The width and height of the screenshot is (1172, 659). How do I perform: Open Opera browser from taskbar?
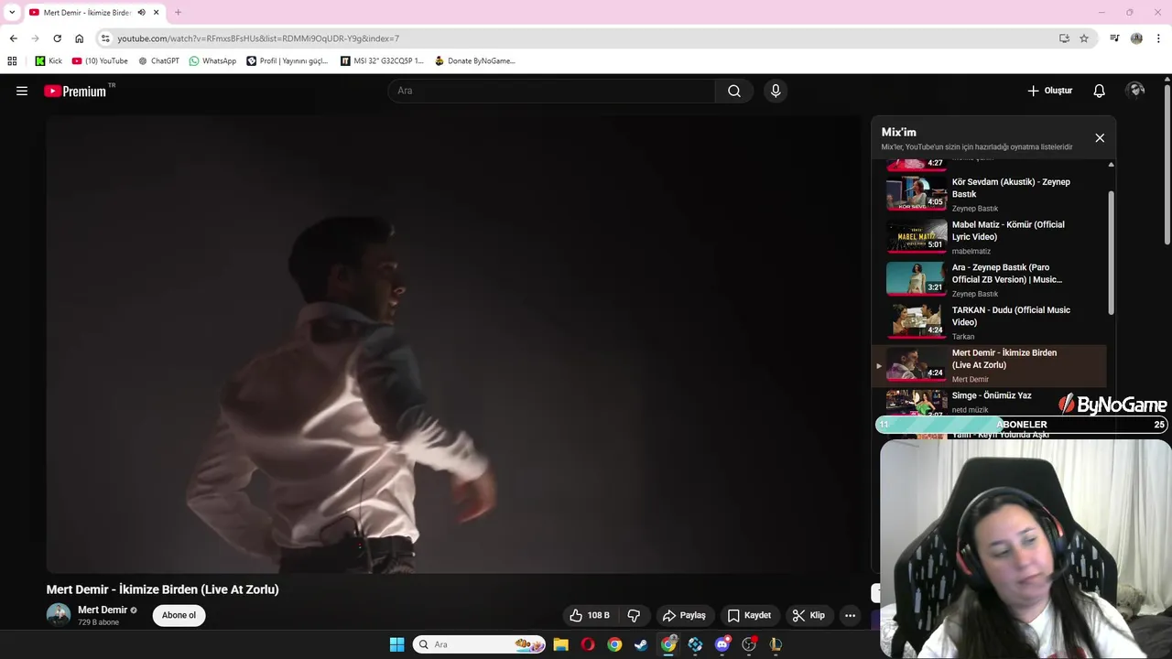[588, 644]
